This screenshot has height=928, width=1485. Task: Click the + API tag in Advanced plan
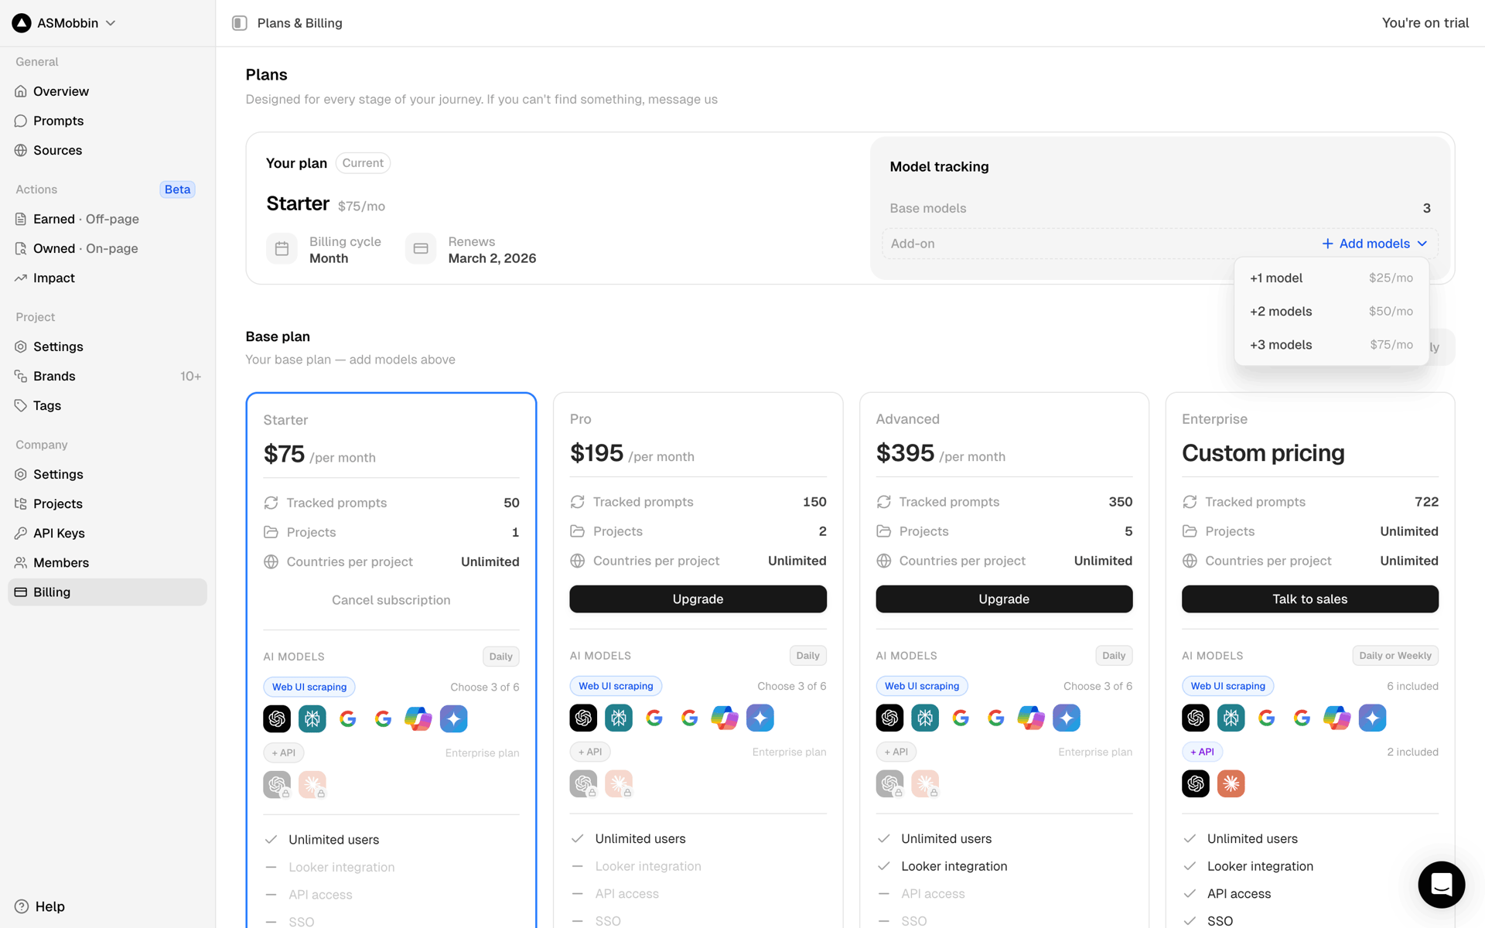click(896, 752)
